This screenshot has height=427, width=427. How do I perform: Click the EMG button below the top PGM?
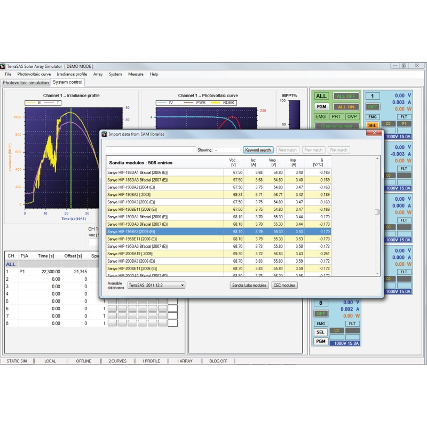pos(320,116)
